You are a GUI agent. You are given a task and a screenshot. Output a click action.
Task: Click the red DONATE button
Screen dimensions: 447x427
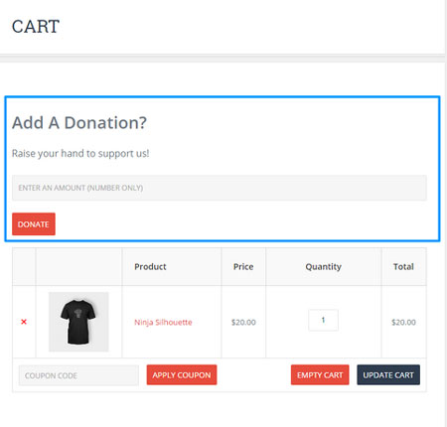click(x=34, y=224)
